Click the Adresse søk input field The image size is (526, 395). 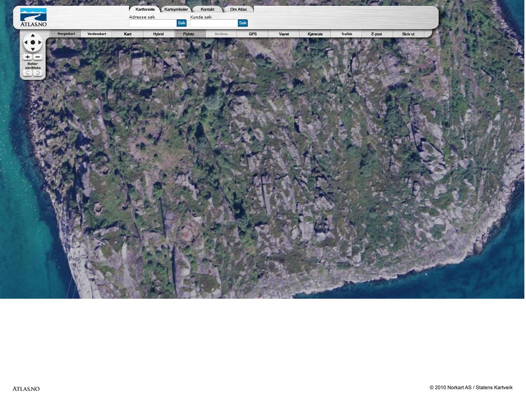152,23
